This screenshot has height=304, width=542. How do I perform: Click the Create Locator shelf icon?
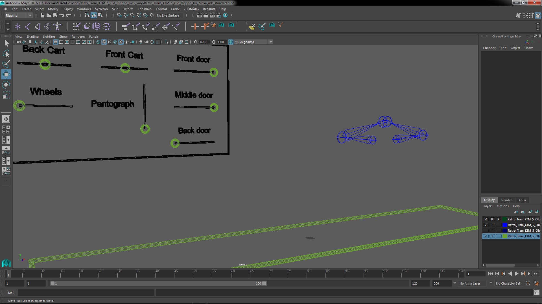tap(18, 26)
